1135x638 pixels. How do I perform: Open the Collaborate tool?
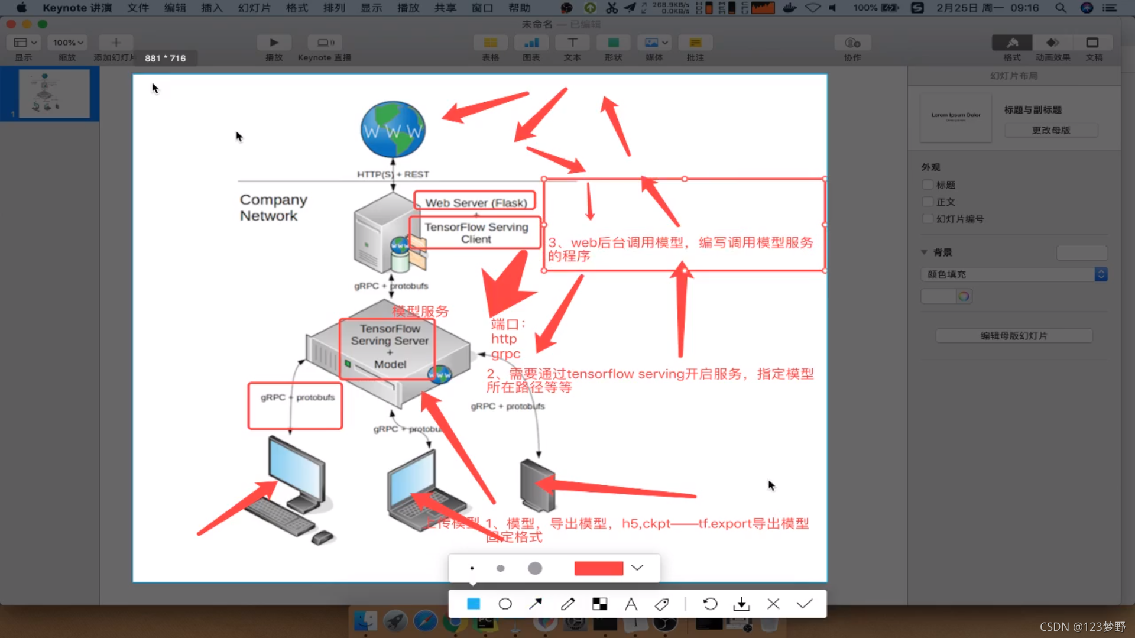tap(852, 43)
